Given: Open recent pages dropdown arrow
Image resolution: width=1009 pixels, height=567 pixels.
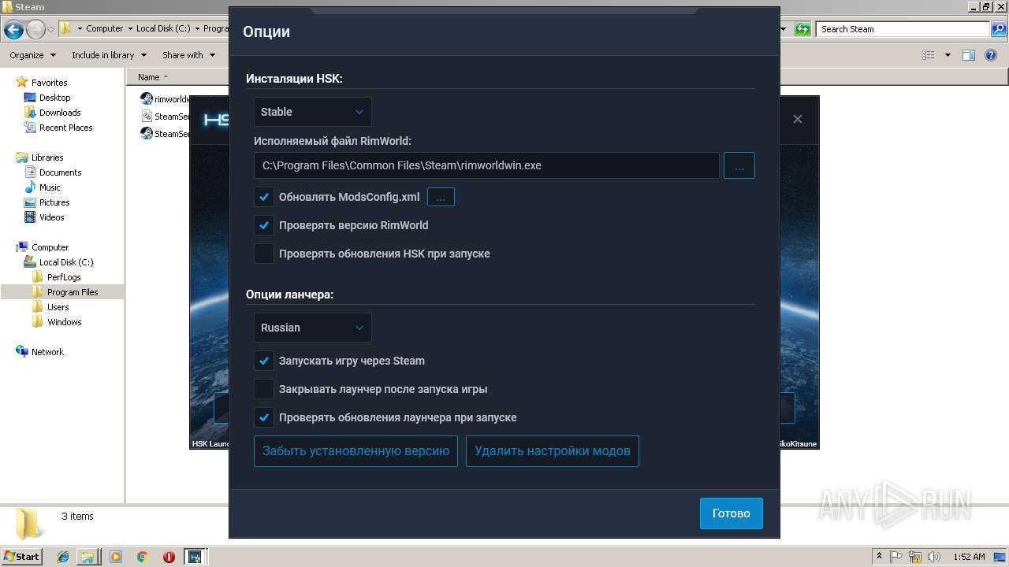Looking at the screenshot, I should pos(50,29).
